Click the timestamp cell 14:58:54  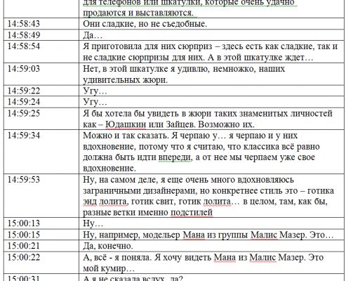tap(41, 51)
